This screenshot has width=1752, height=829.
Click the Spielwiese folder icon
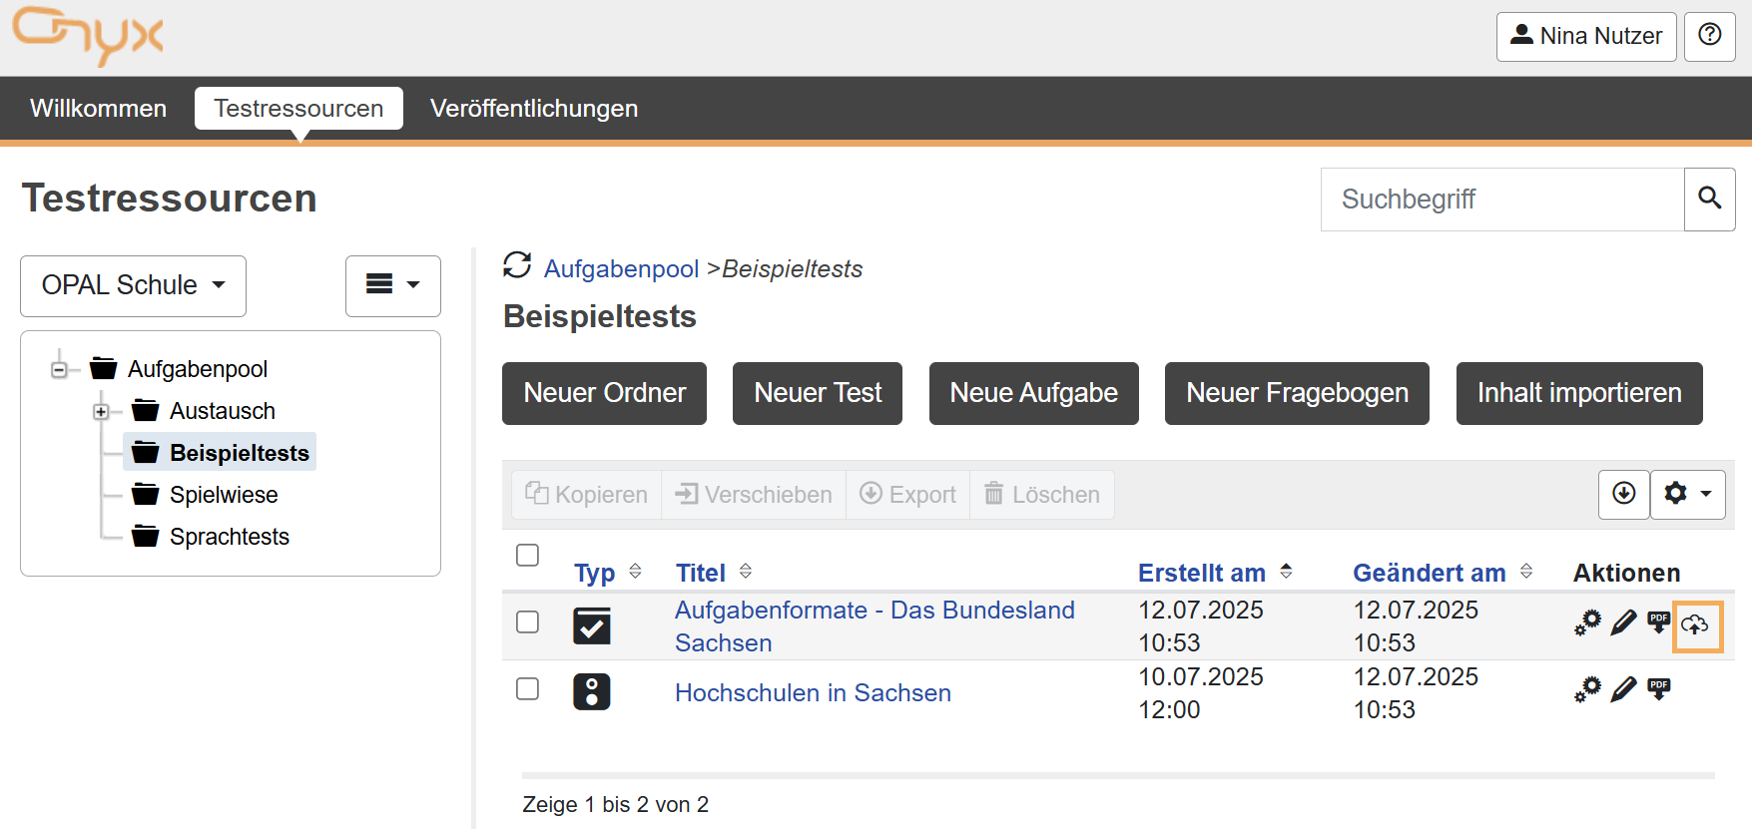tap(145, 494)
